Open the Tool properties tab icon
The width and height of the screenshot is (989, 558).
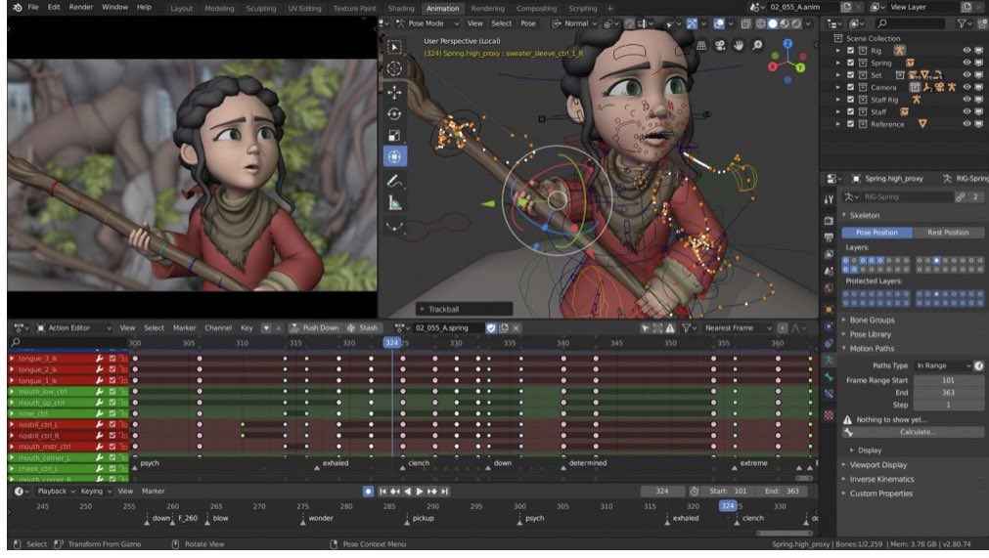(x=829, y=199)
